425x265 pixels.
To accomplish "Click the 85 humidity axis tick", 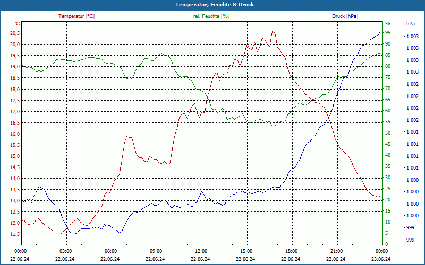I will (388, 55).
